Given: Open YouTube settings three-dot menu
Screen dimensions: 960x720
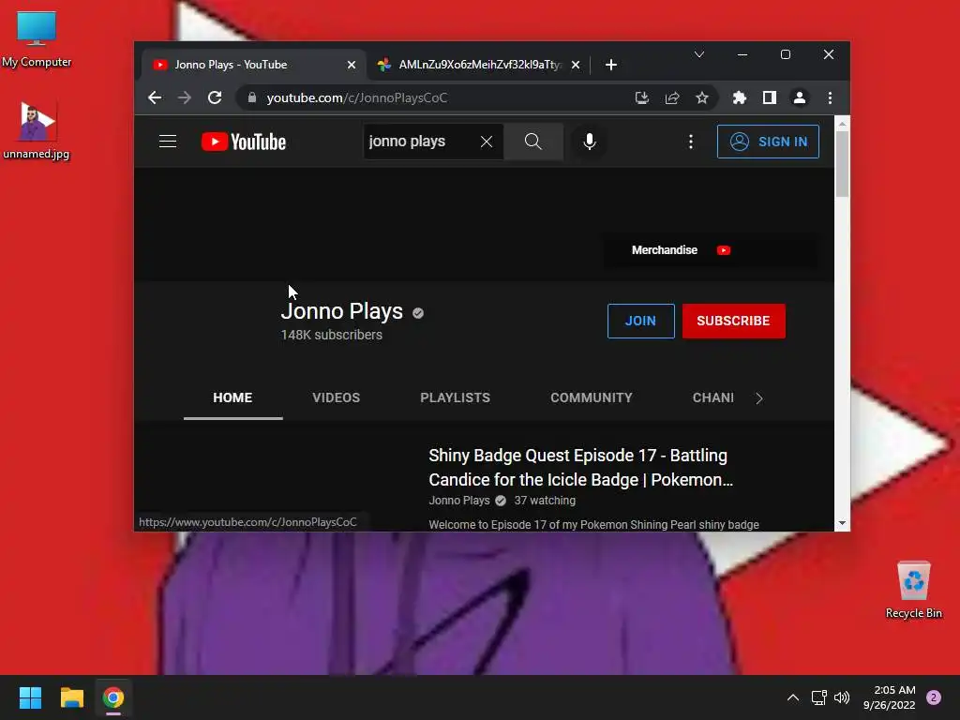Looking at the screenshot, I should (x=691, y=142).
